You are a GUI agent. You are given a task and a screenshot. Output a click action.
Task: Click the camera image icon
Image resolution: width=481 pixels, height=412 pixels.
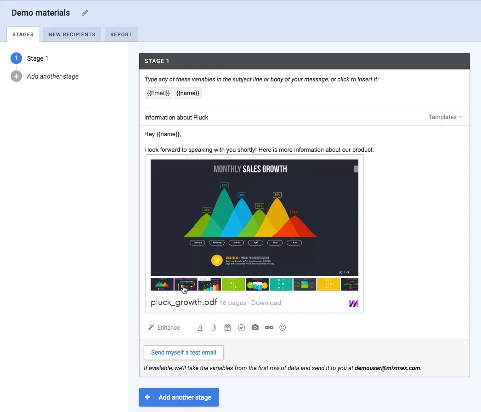click(255, 327)
